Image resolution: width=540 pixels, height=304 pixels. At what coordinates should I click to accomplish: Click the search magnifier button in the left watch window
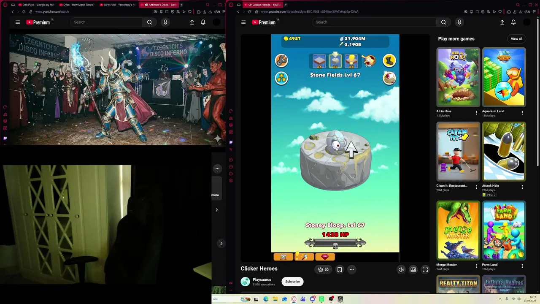[x=149, y=22]
